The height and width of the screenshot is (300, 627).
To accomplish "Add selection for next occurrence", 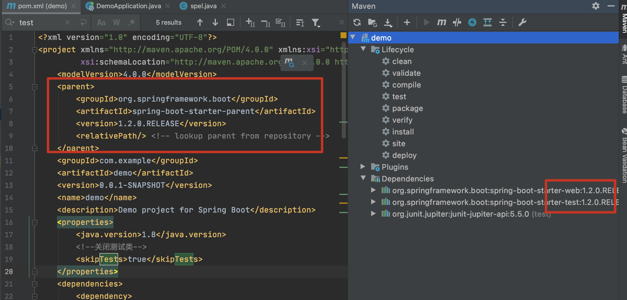I will (250, 23).
